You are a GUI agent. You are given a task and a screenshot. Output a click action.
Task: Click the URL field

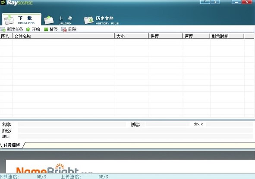click(135, 136)
